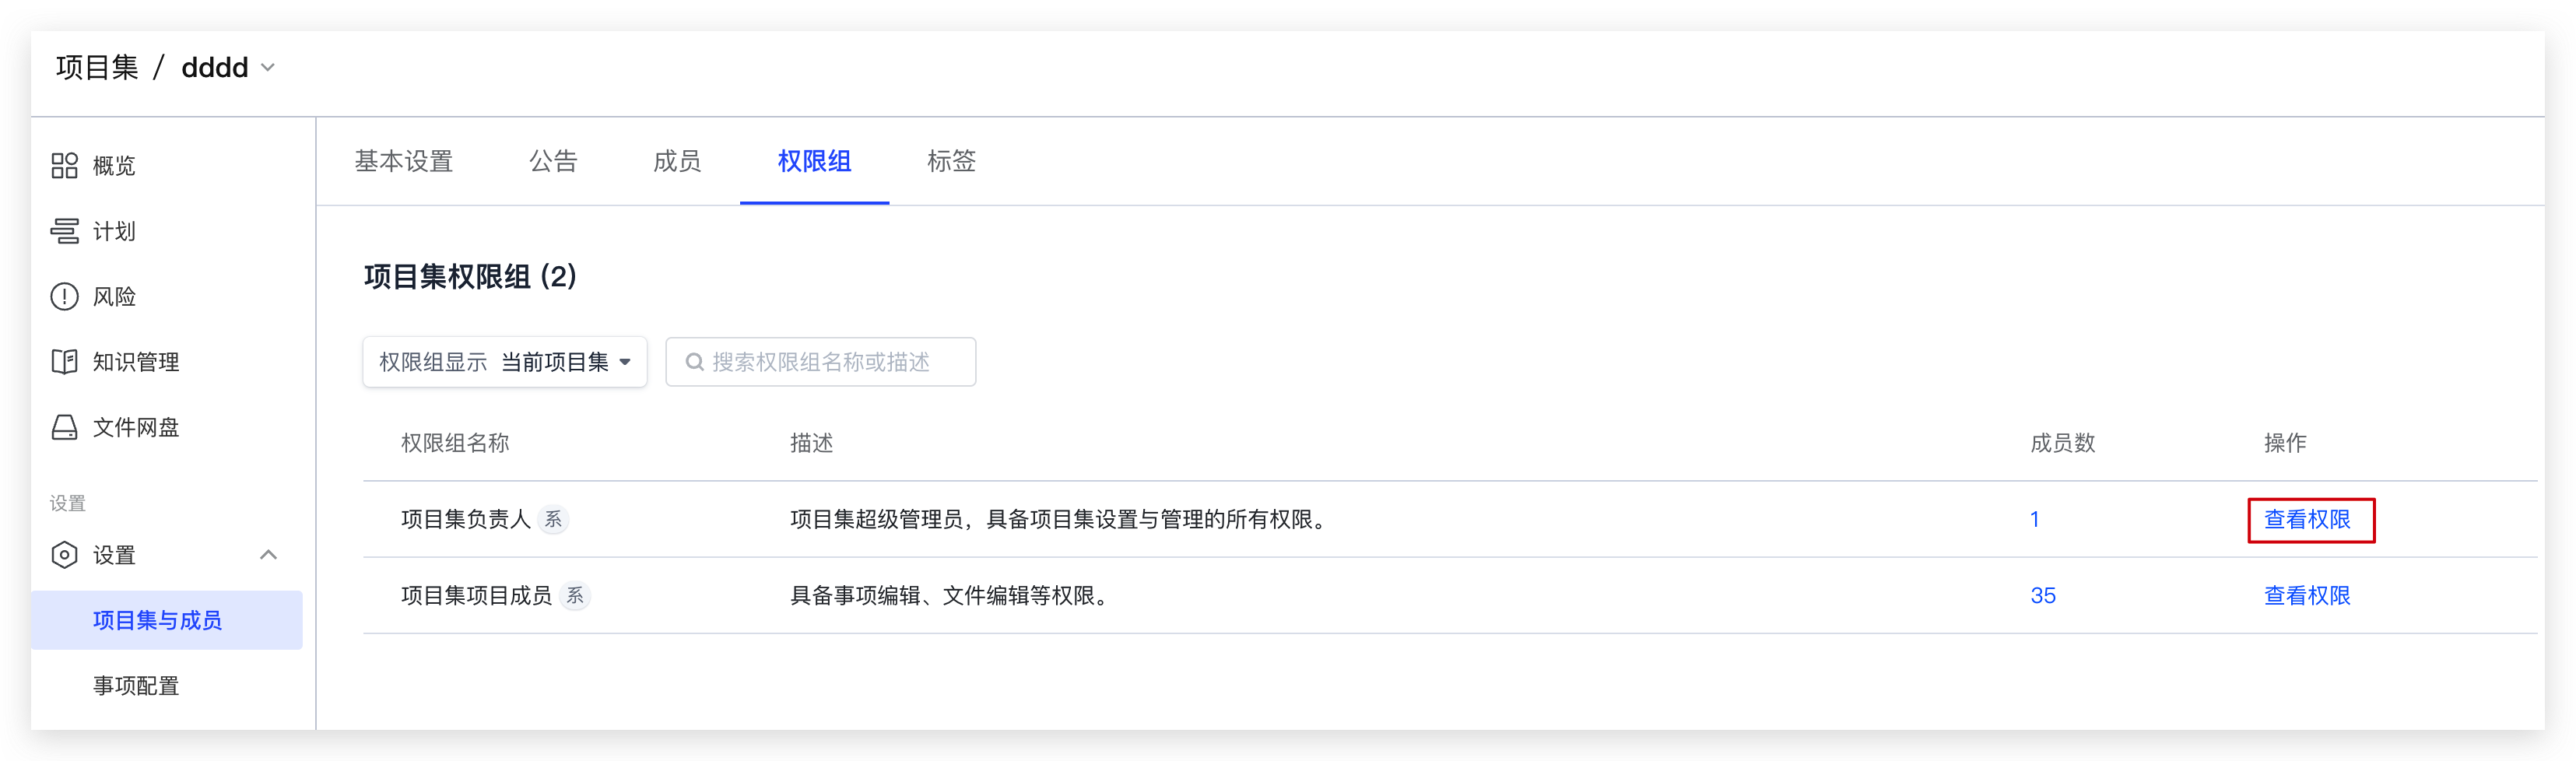Switch to the 标签 tab
This screenshot has height=761, width=2576.
[x=951, y=161]
